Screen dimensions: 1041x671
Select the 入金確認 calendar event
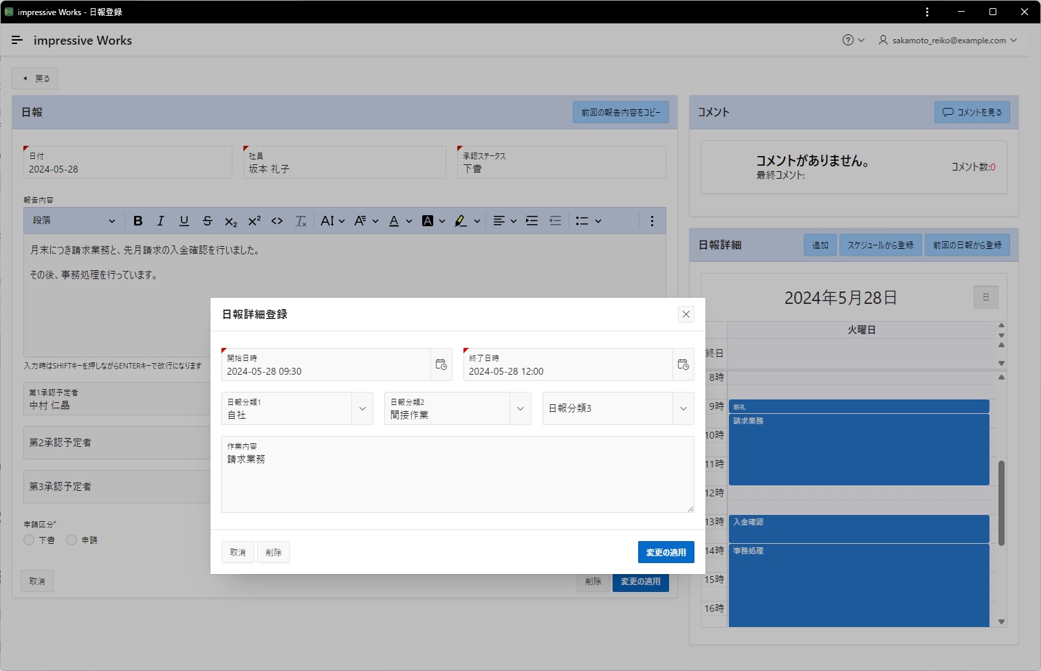point(859,529)
